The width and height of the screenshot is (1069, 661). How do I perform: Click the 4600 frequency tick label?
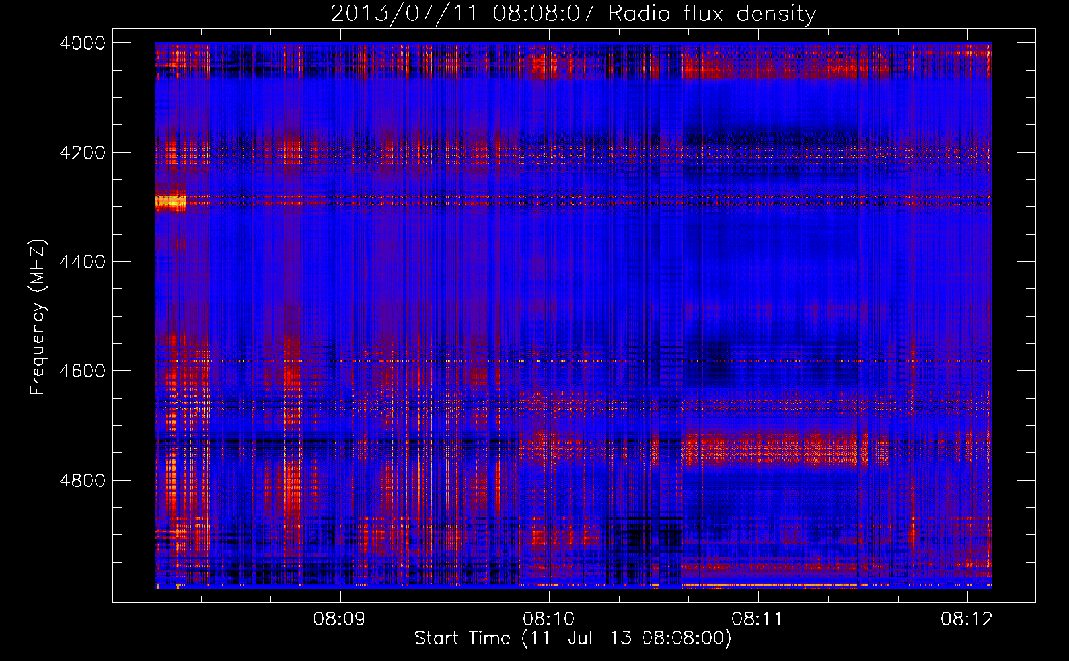pyautogui.click(x=83, y=371)
